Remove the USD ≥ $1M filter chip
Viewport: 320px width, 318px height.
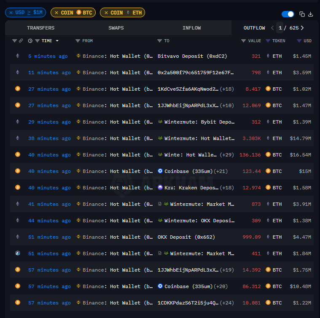(11, 13)
